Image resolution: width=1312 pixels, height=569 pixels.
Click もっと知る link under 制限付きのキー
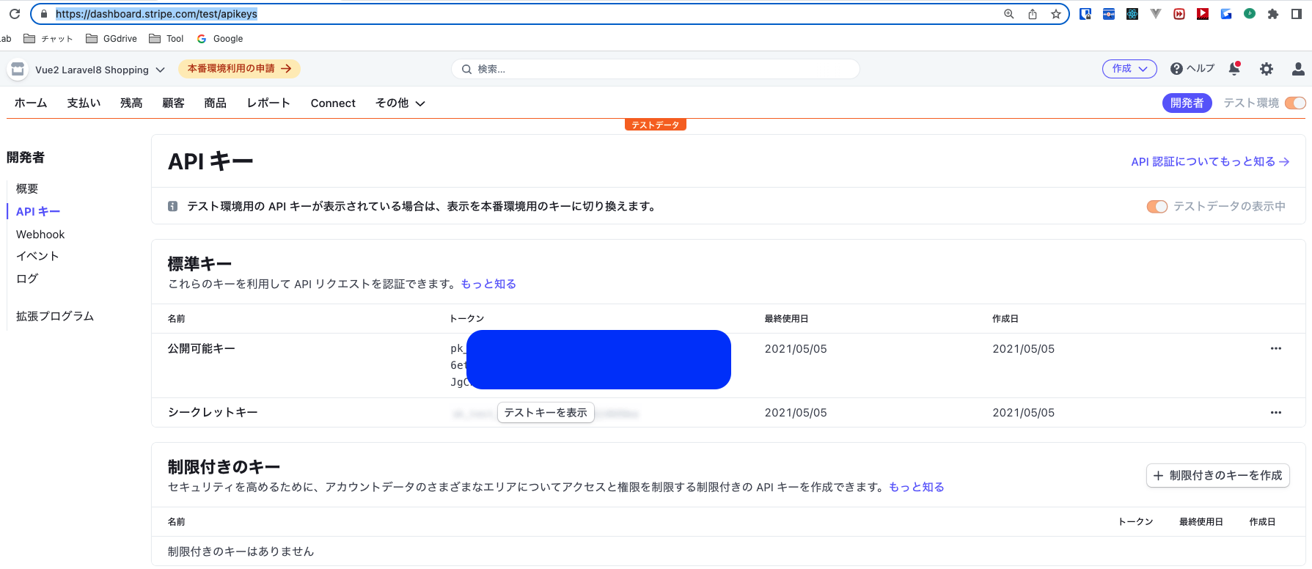(917, 488)
